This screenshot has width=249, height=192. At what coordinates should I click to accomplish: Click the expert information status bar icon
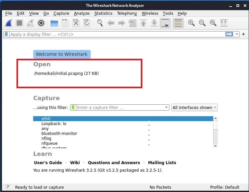click(x=7, y=187)
